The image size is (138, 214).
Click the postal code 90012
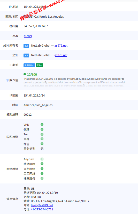pos(28,115)
